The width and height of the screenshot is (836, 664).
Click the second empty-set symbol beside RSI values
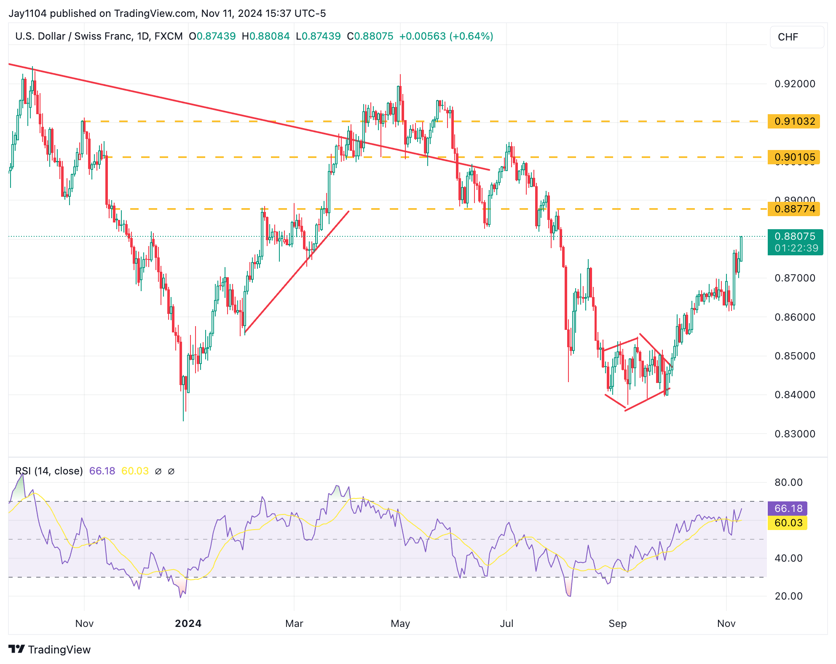[171, 471]
